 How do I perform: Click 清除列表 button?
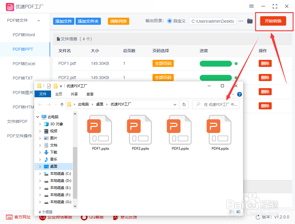pyautogui.click(x=118, y=21)
